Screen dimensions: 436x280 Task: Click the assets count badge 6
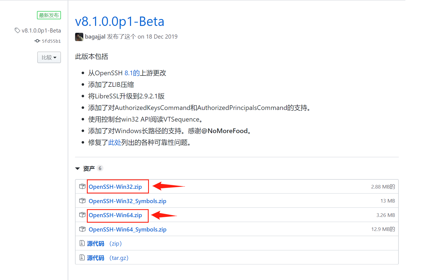[x=100, y=168]
